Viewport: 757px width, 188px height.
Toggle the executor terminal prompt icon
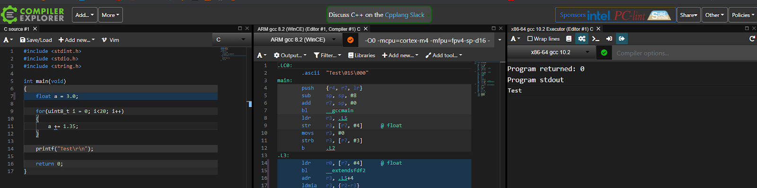[x=596, y=39]
